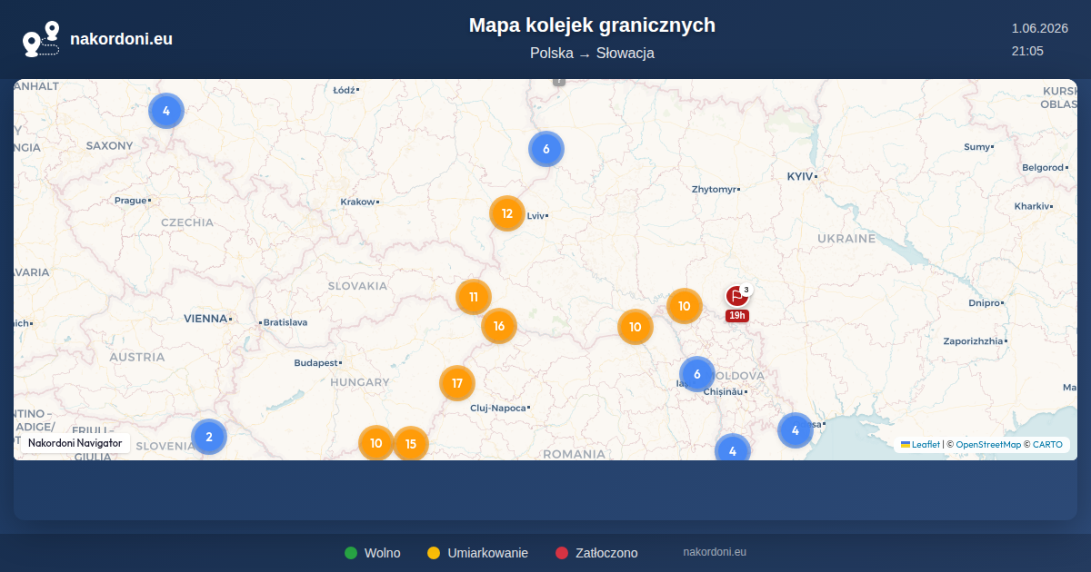
Task: Click orange 10 cluster right of the 16 cluster
Action: [x=636, y=327]
